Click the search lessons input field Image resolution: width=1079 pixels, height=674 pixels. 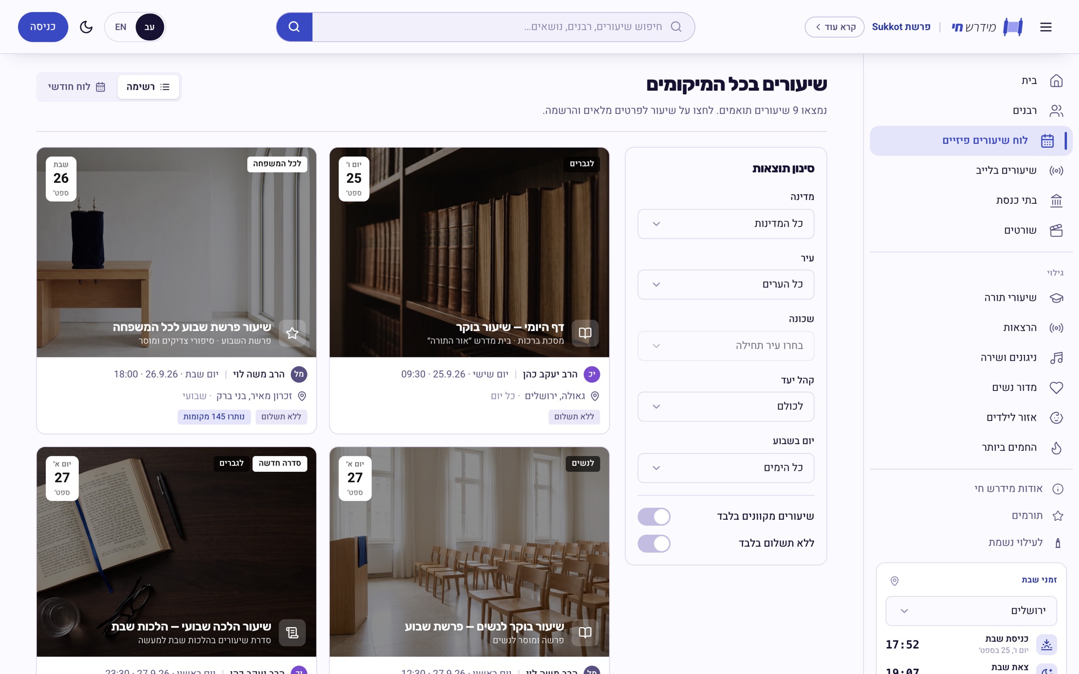pyautogui.click(x=503, y=27)
